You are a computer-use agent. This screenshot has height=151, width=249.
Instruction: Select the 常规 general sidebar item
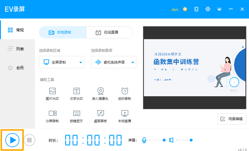point(17,30)
